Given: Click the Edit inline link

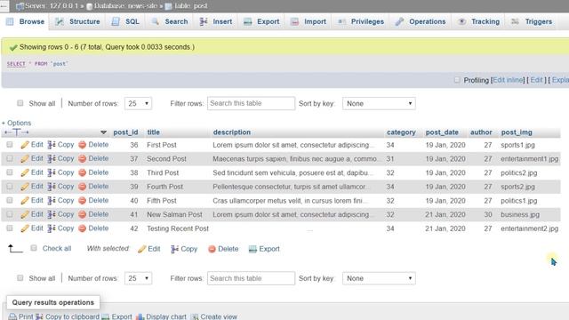Looking at the screenshot, I should pos(508,80).
